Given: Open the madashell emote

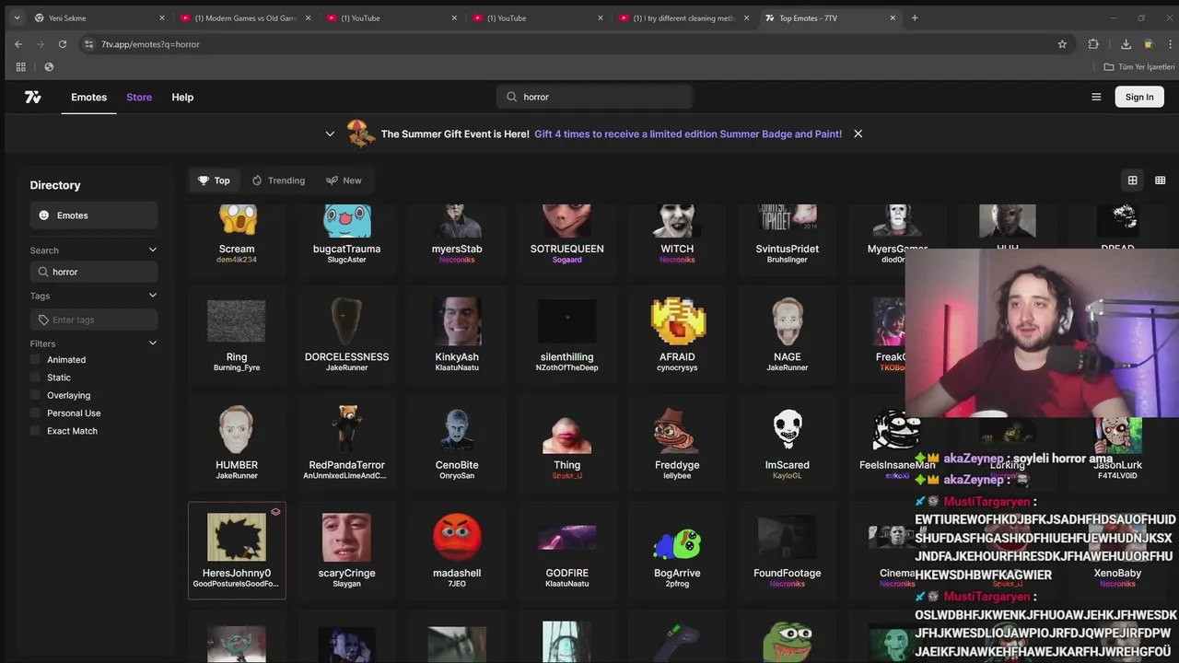Looking at the screenshot, I should [x=457, y=551].
